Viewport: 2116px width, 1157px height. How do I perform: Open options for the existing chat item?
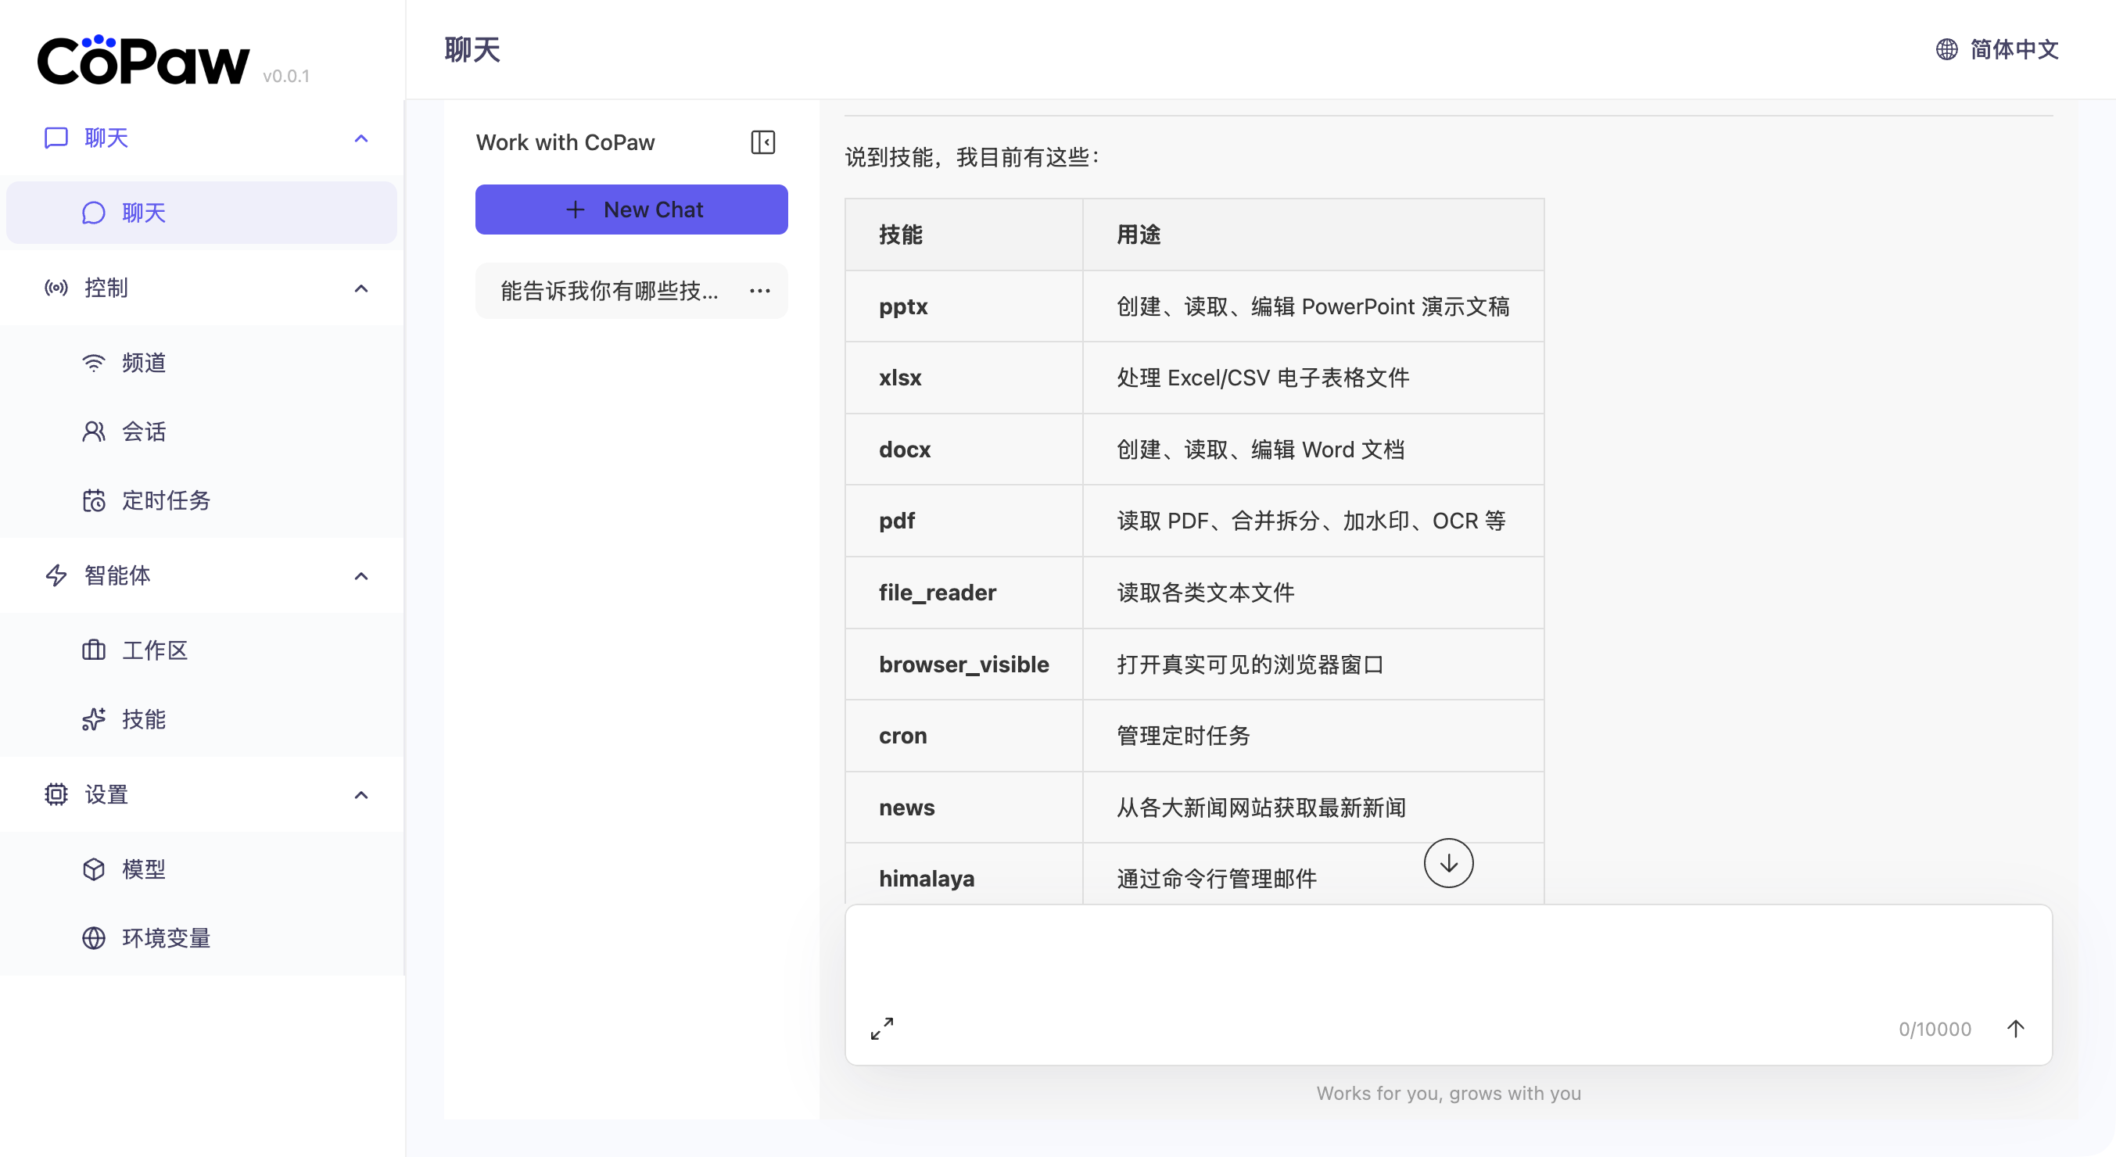point(759,291)
